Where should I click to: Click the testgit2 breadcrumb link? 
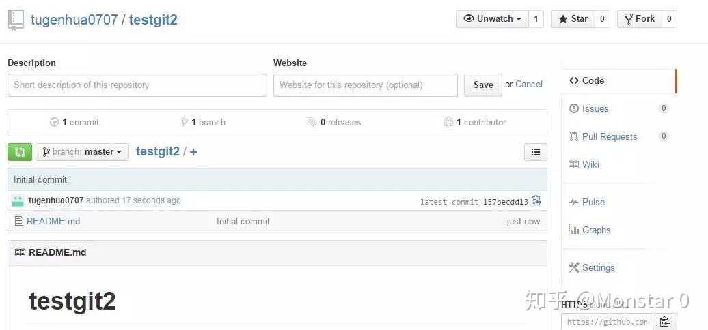(x=158, y=151)
